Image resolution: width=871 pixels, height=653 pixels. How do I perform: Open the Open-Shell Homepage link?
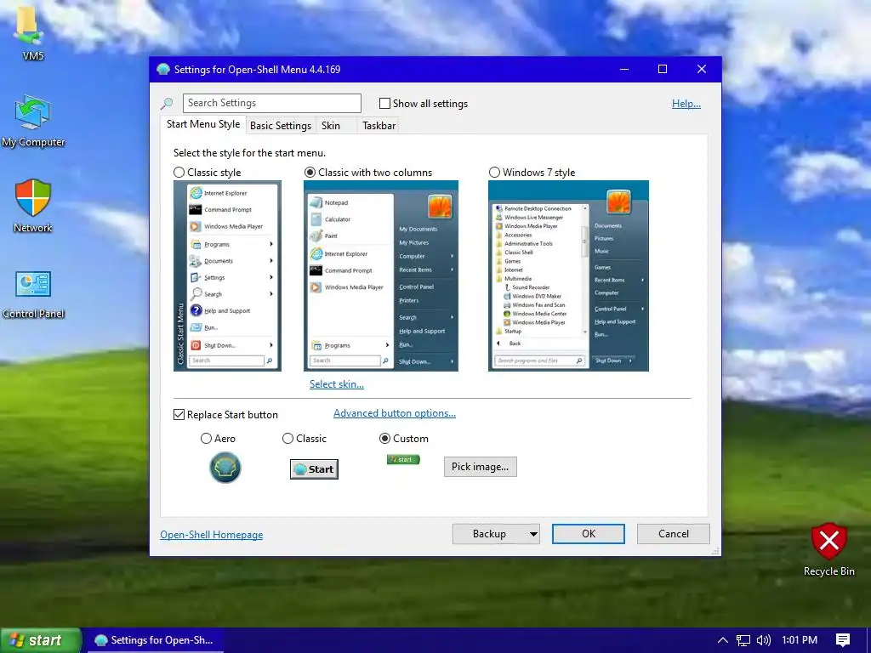click(x=212, y=535)
